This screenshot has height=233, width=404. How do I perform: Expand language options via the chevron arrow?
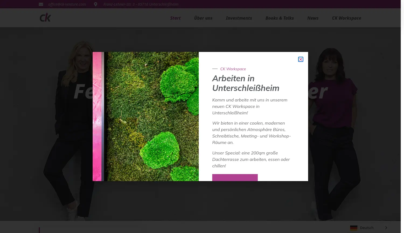[x=386, y=228]
